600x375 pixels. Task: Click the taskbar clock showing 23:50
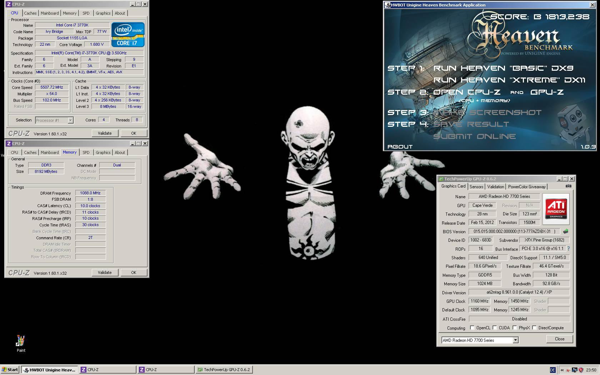point(591,370)
